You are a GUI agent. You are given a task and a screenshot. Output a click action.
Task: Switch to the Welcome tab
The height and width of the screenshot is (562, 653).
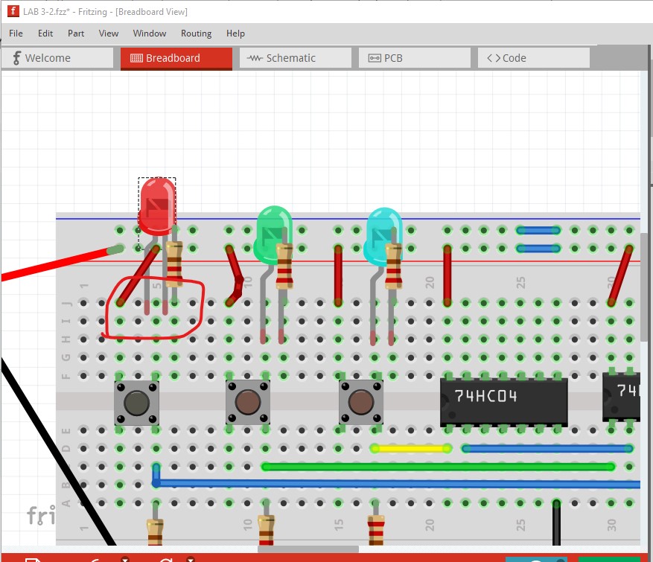[57, 58]
